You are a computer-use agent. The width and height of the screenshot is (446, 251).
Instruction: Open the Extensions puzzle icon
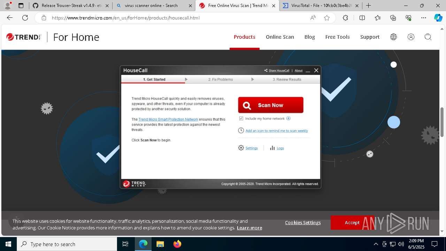[x=345, y=18]
